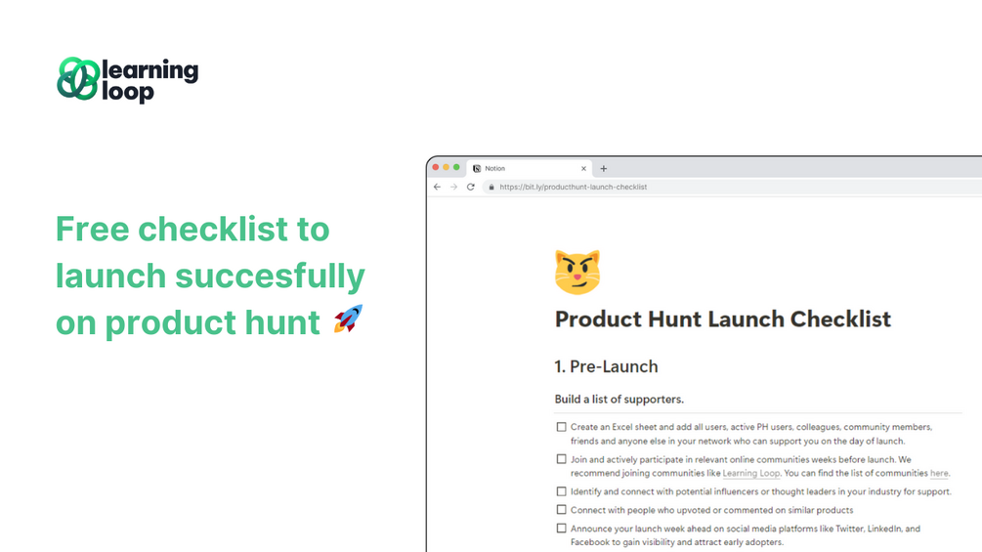Image resolution: width=982 pixels, height=552 pixels.
Task: Click the 'Build a list of supporters.' subheading
Action: point(619,400)
